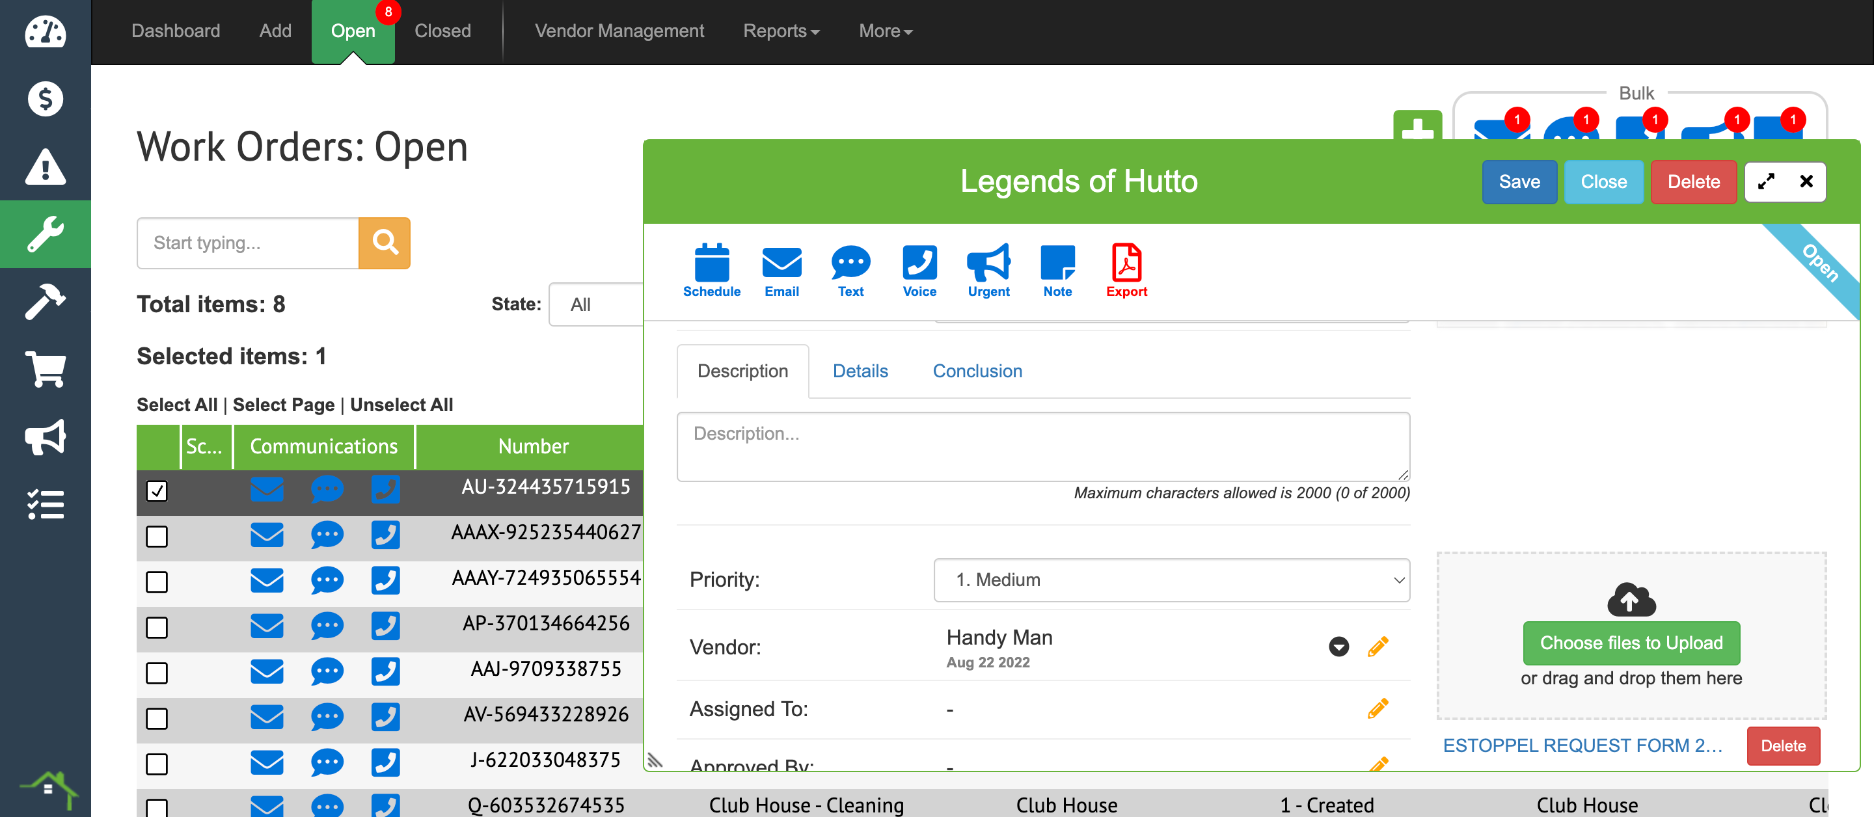Viewport: 1874px width, 817px height.
Task: Open the dollar sign sidebar section
Action: 45,98
